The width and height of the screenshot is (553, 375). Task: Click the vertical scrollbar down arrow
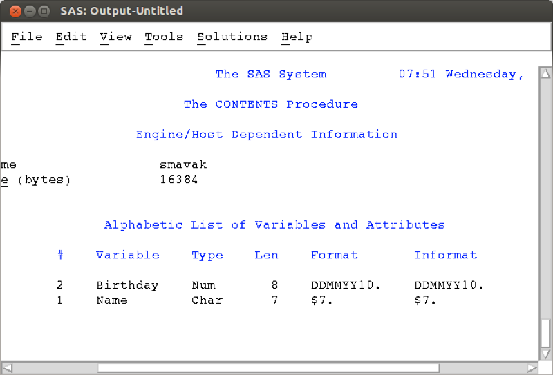pyautogui.click(x=545, y=354)
